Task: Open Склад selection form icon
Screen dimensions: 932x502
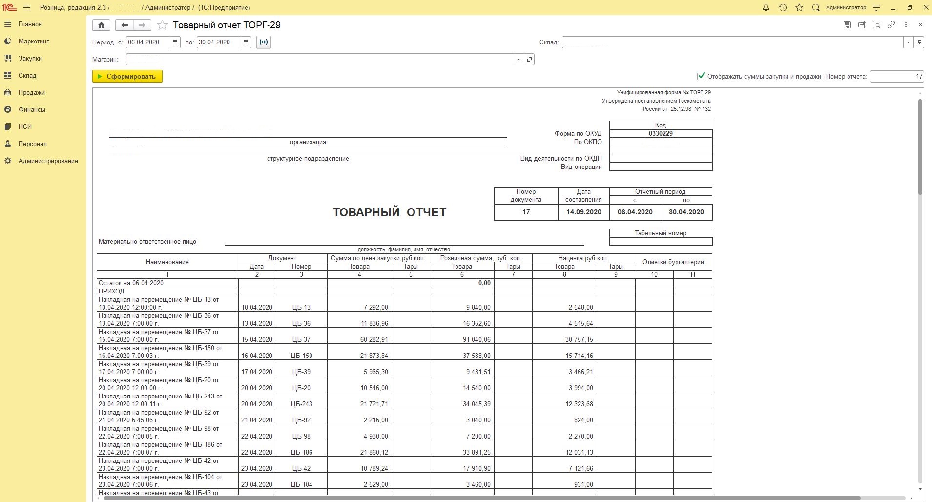Action: (x=919, y=42)
